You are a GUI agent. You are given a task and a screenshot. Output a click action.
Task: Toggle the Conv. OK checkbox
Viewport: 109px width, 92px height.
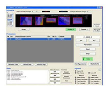89,73
